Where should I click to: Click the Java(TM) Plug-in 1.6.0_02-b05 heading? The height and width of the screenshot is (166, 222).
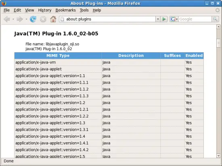[x=56, y=34]
